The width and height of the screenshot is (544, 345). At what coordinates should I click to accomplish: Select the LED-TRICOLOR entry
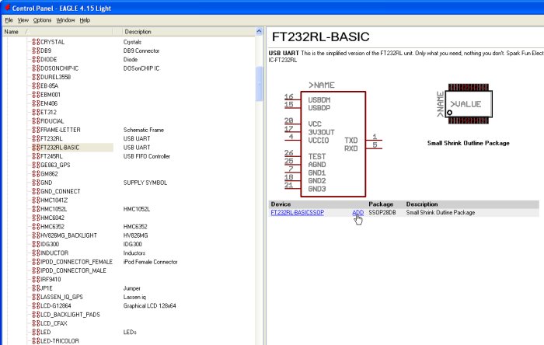coord(60,340)
